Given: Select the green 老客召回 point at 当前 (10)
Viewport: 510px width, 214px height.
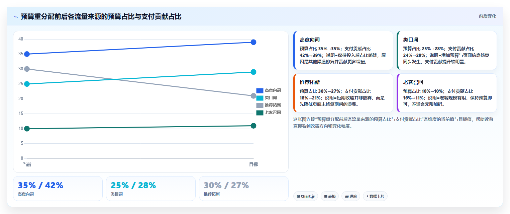Looking at the screenshot, I should point(27,129).
